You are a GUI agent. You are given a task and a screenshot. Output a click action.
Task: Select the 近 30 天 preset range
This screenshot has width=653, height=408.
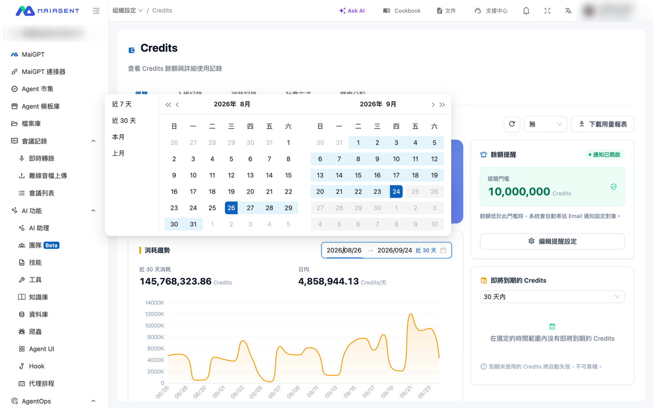coord(124,121)
